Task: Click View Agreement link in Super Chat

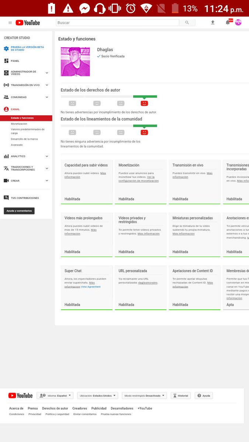Action: [91, 287]
